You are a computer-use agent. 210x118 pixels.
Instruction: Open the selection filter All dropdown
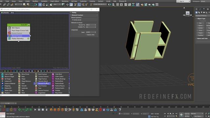point(18,4)
